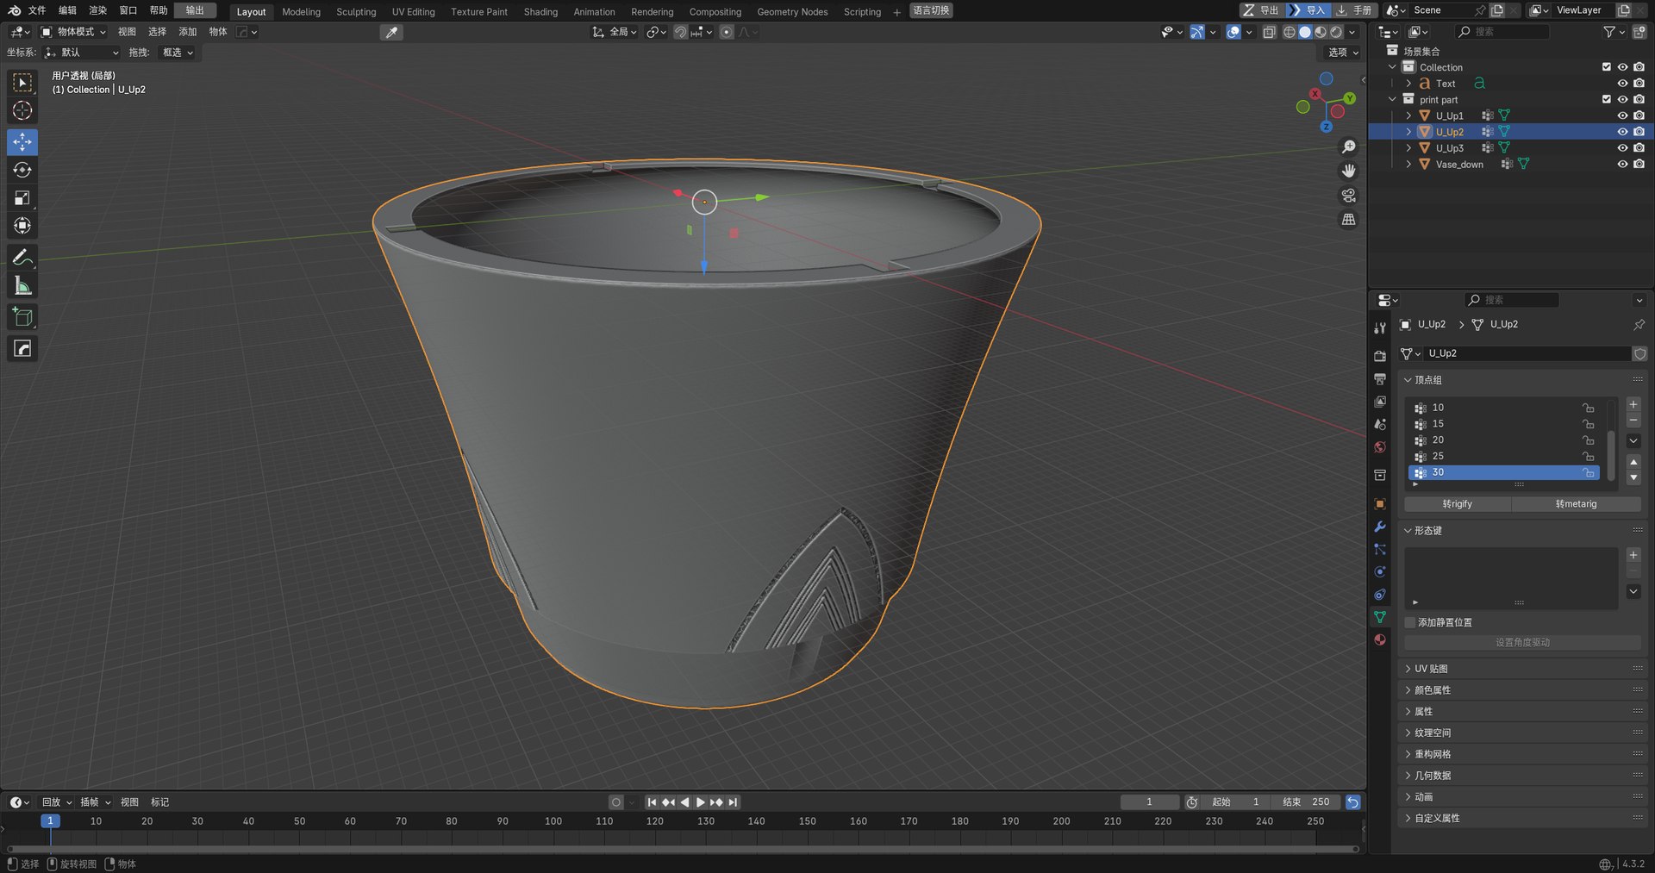
Task: Play the animation forward
Action: click(x=701, y=802)
